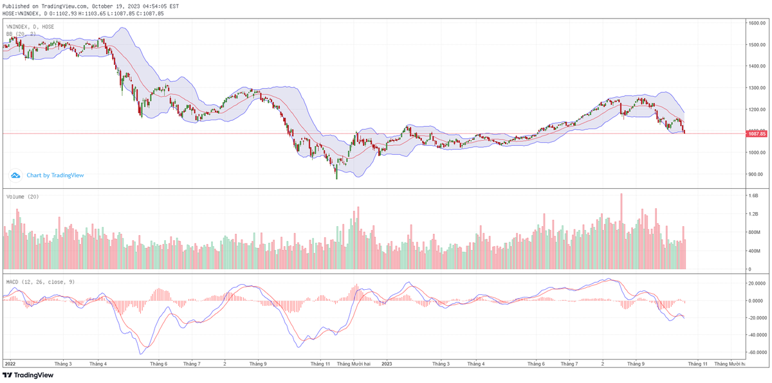This screenshot has width=772, height=383.
Task: Click the 2022 label on the time axis
Action: point(10,364)
